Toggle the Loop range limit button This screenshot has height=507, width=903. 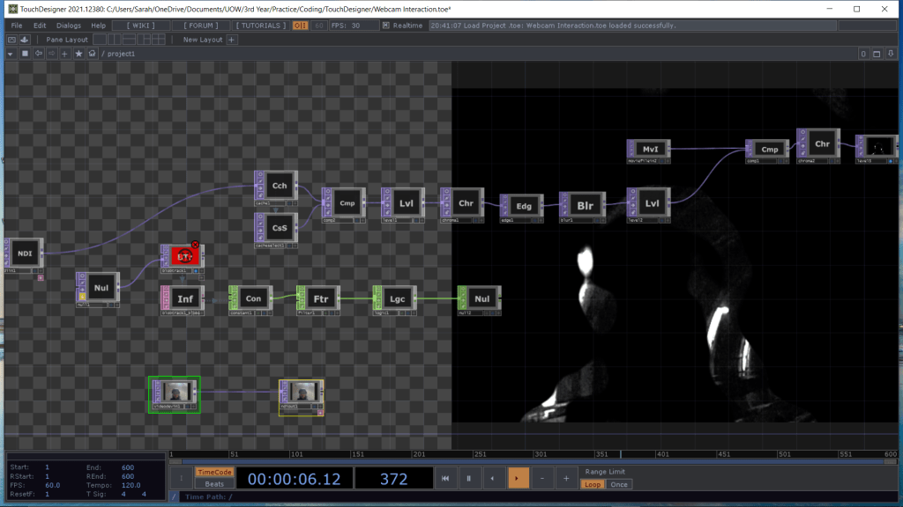593,484
